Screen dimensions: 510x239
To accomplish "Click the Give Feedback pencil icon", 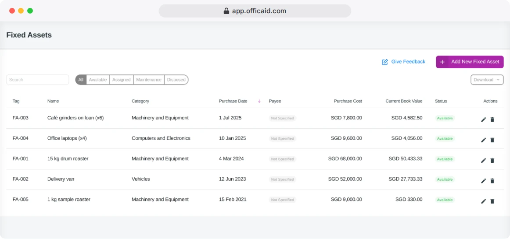I will (385, 62).
